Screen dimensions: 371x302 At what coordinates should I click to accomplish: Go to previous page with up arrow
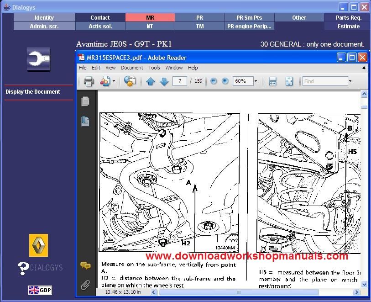[150, 81]
